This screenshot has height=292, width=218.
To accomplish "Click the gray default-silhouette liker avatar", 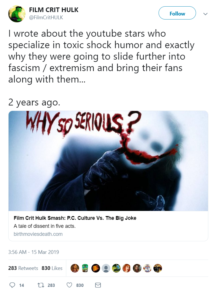I will [106, 268].
